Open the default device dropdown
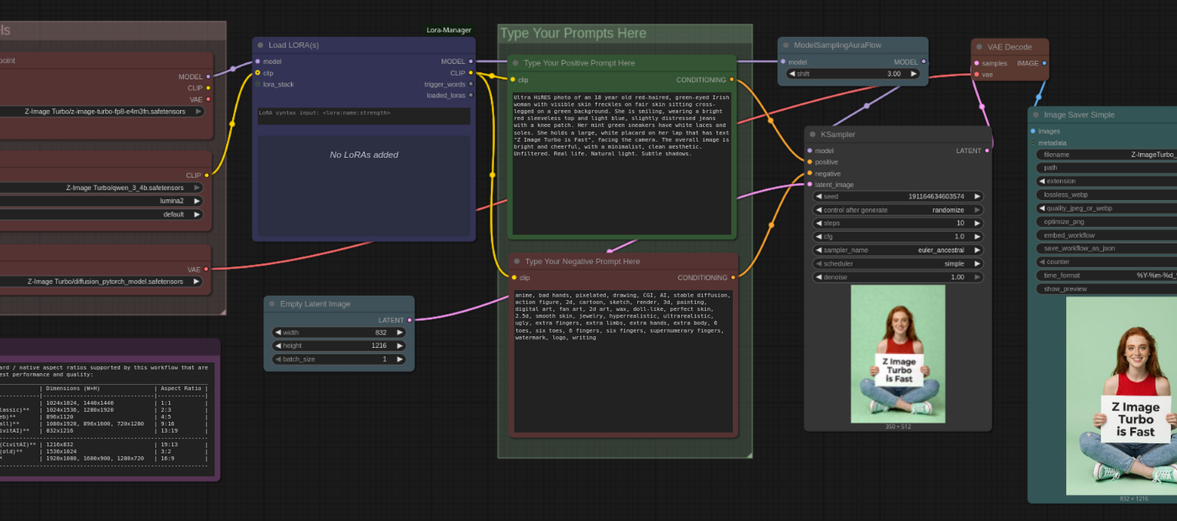Viewport: 1177px width, 521px height. 102,214
